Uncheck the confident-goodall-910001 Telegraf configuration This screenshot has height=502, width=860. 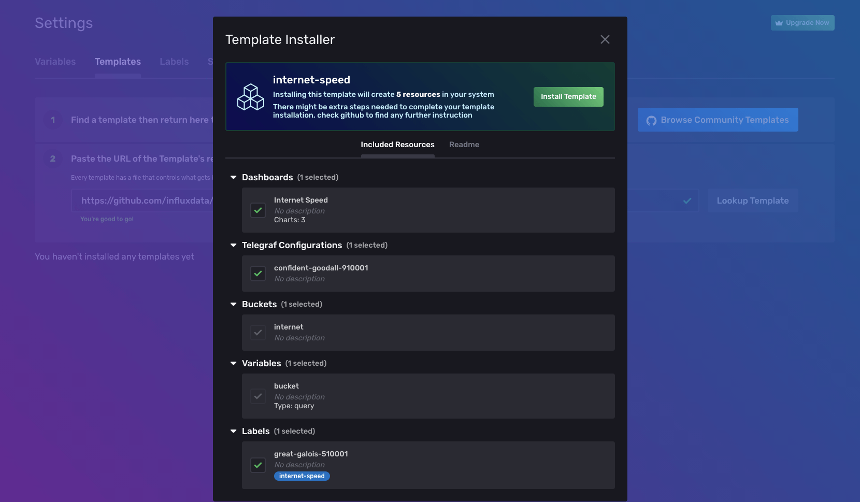tap(257, 274)
